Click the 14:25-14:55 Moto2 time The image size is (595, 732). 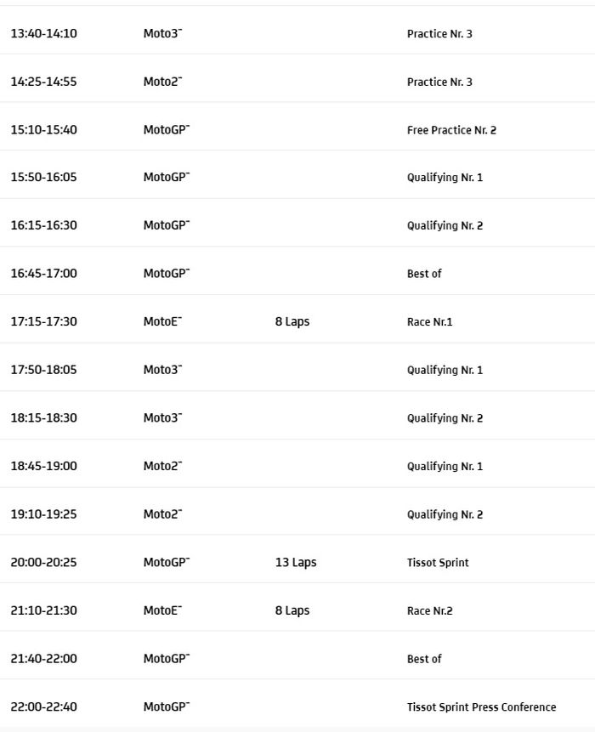[x=43, y=82]
